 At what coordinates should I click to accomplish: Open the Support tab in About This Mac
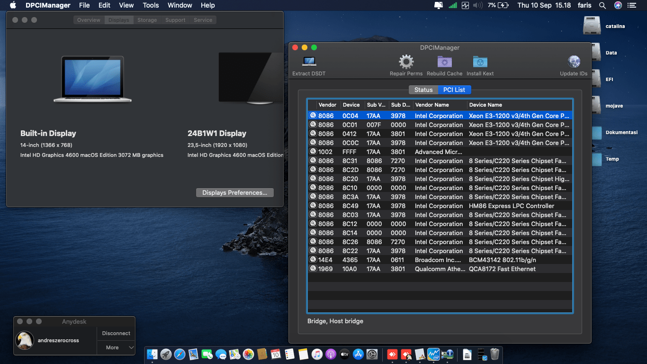(x=175, y=20)
